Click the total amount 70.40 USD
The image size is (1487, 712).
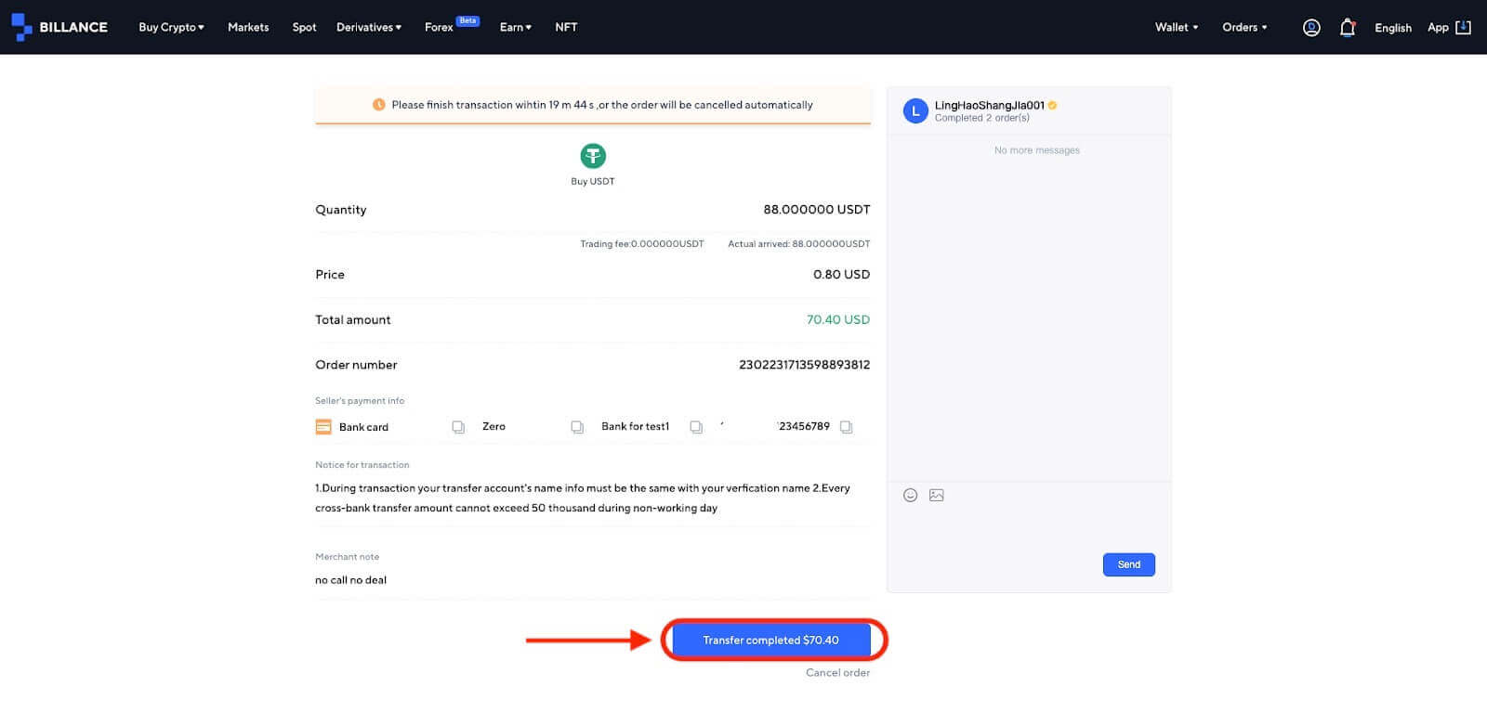click(838, 319)
